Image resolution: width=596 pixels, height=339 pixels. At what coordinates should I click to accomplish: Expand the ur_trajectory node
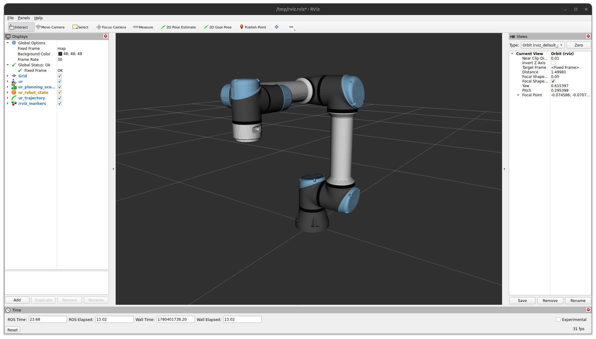tap(8, 98)
